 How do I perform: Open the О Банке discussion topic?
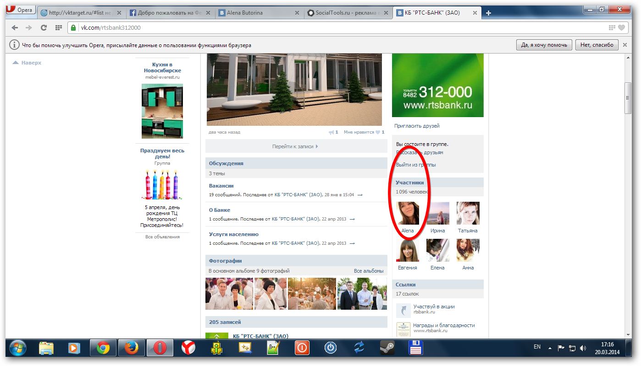[x=220, y=210]
